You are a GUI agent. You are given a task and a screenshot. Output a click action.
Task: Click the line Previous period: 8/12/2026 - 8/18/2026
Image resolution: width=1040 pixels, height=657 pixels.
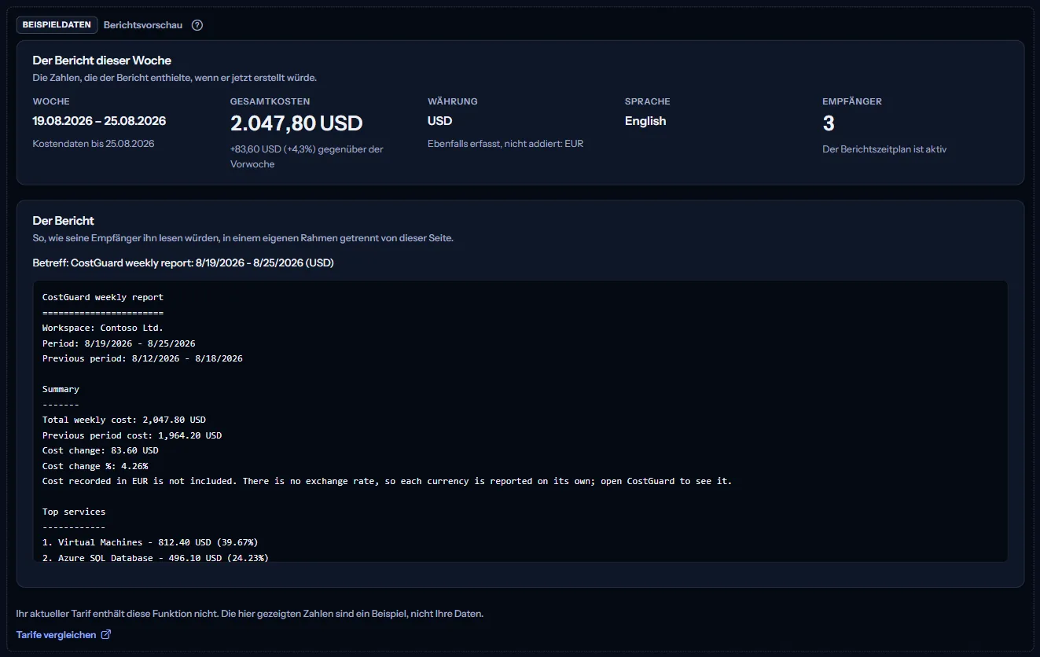click(x=142, y=358)
